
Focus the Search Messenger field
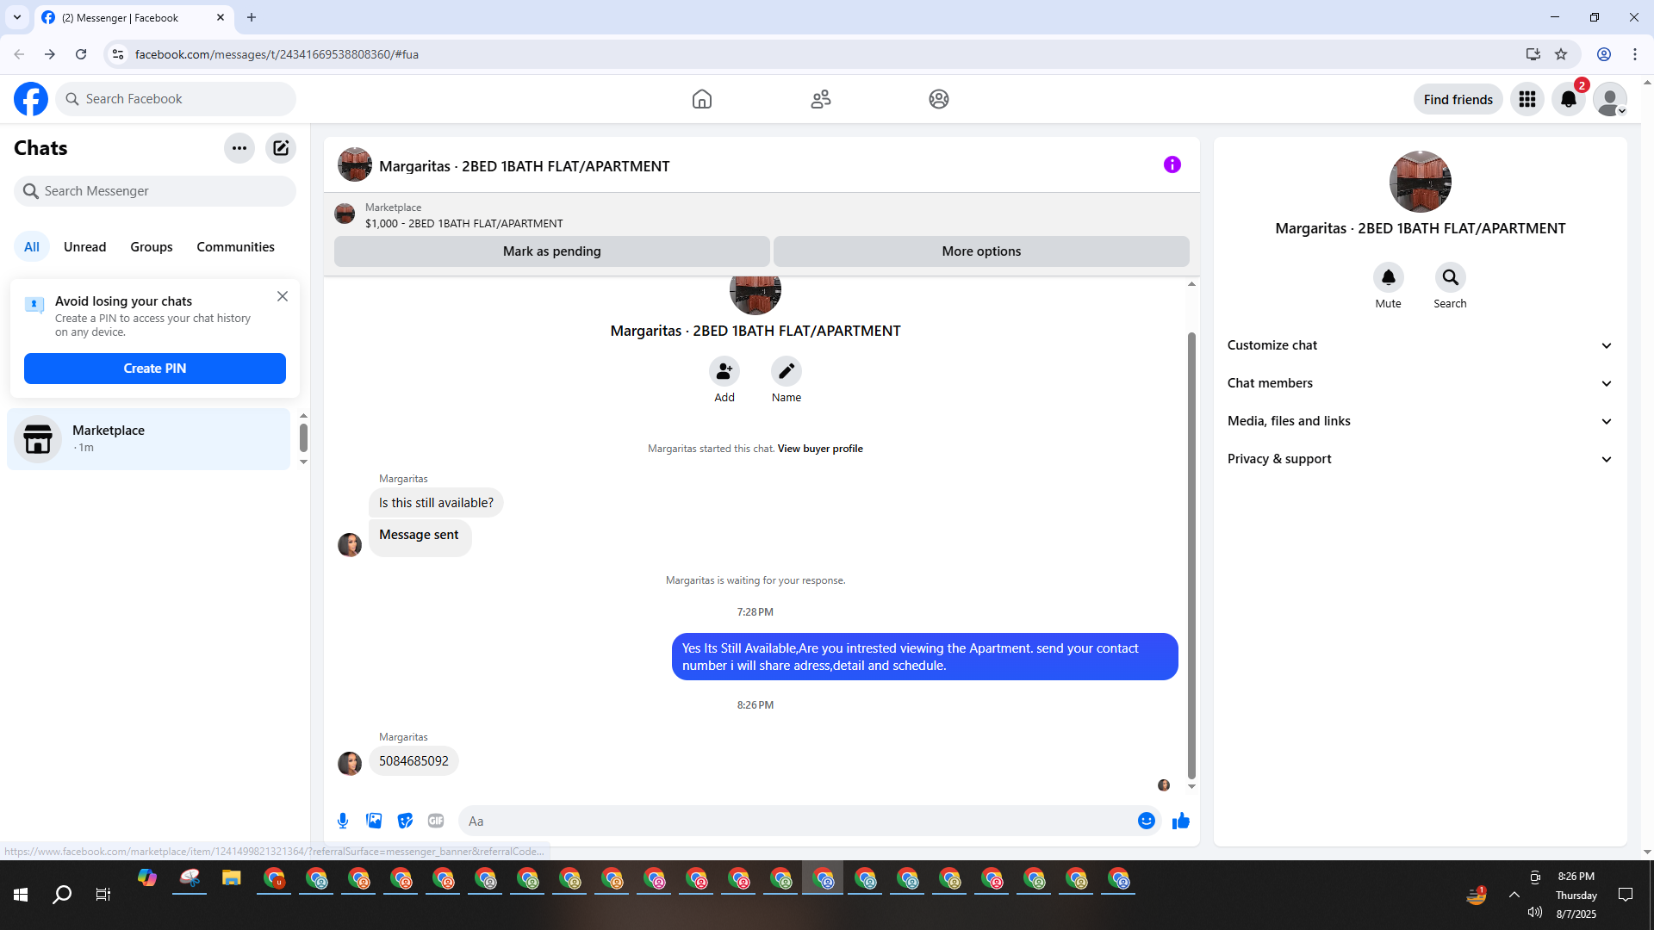point(155,191)
